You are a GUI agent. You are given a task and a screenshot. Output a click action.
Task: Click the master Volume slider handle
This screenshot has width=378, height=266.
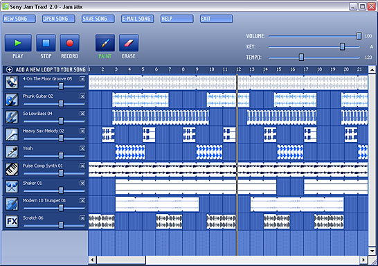(359, 36)
